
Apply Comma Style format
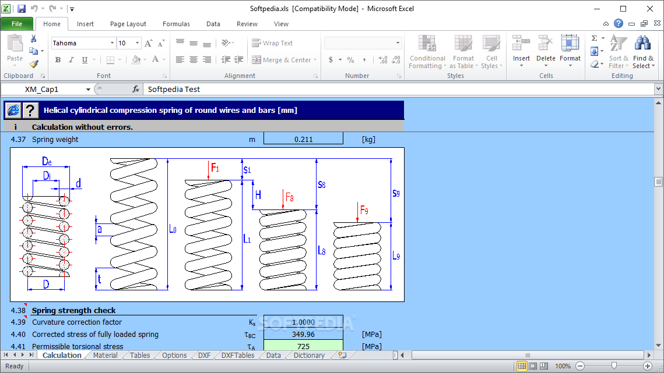pyautogui.click(x=364, y=60)
